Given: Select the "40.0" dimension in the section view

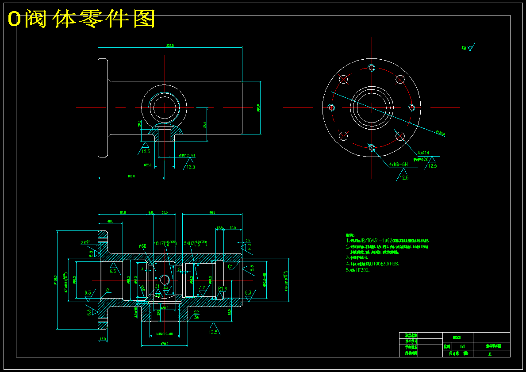Looking at the screenshot, I should click(110, 221).
